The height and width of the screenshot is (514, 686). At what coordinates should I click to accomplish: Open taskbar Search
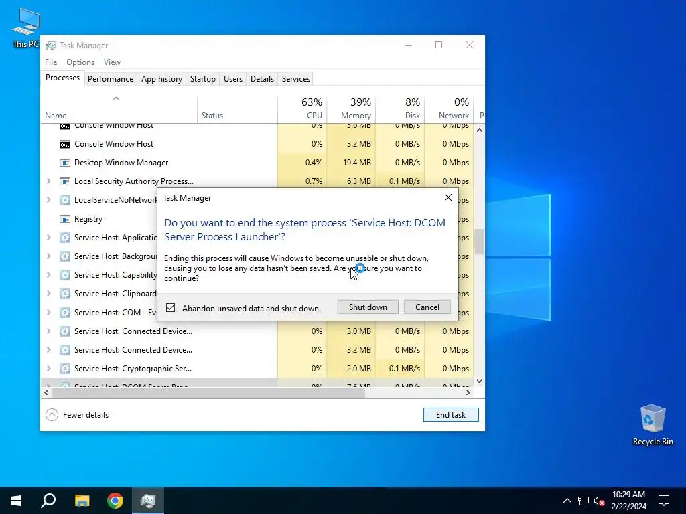pos(48,501)
